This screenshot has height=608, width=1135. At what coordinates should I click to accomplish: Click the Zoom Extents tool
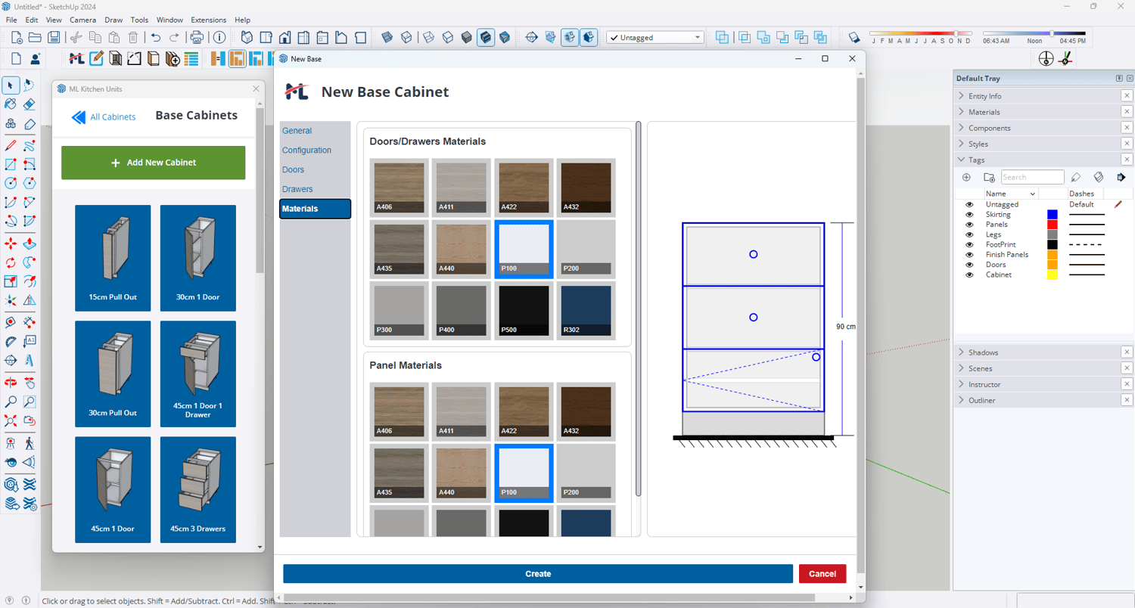11,421
